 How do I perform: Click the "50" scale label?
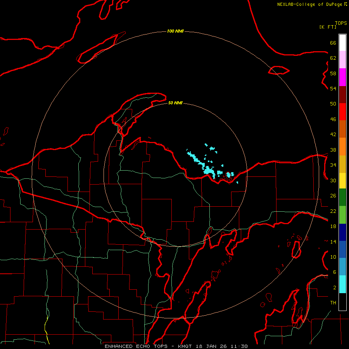pyautogui.click(x=333, y=104)
